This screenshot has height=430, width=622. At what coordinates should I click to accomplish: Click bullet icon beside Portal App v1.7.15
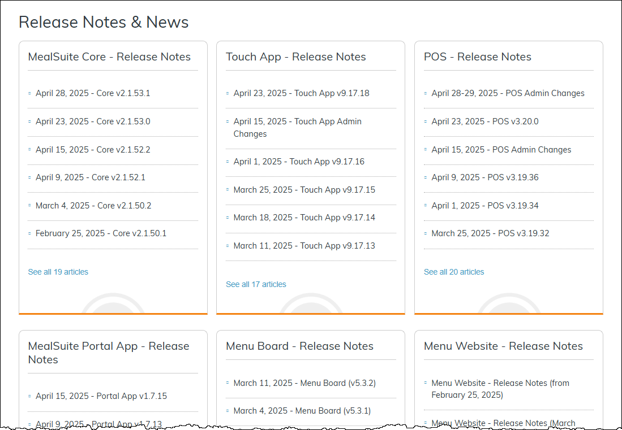29,396
